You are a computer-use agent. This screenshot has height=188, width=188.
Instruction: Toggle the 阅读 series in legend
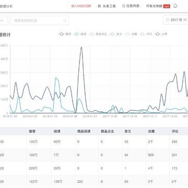pos(80,34)
